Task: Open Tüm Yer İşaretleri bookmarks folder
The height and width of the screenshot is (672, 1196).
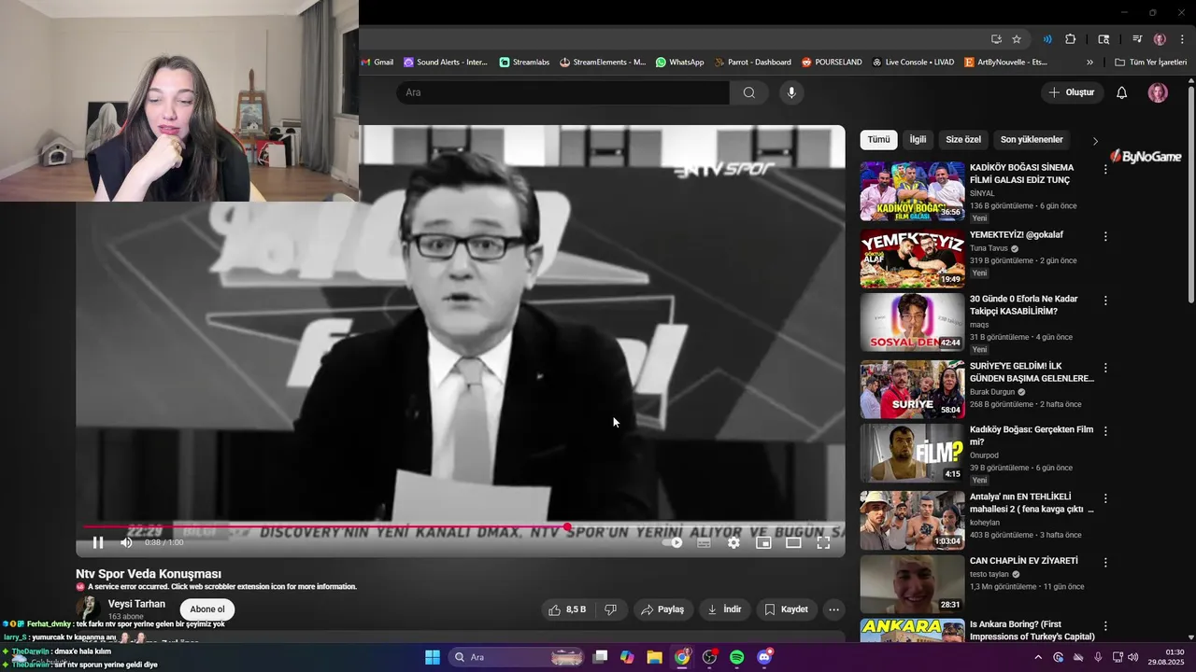Action: tap(1151, 63)
